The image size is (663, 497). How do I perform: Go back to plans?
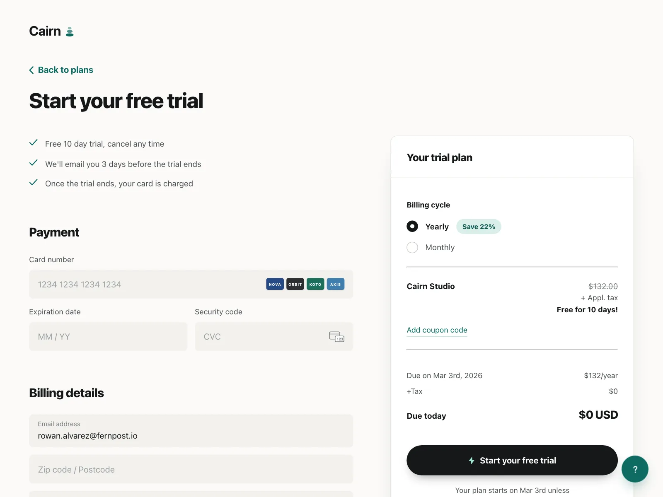65,70
